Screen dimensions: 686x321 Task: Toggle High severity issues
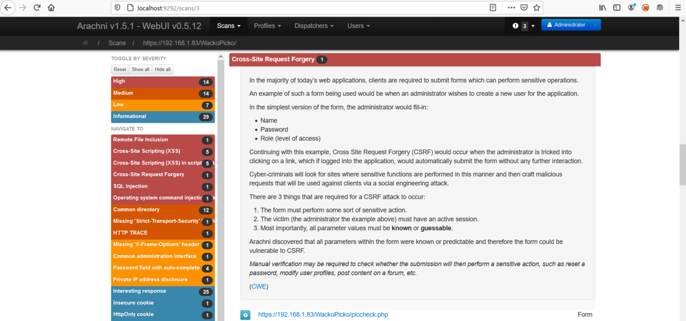click(163, 82)
